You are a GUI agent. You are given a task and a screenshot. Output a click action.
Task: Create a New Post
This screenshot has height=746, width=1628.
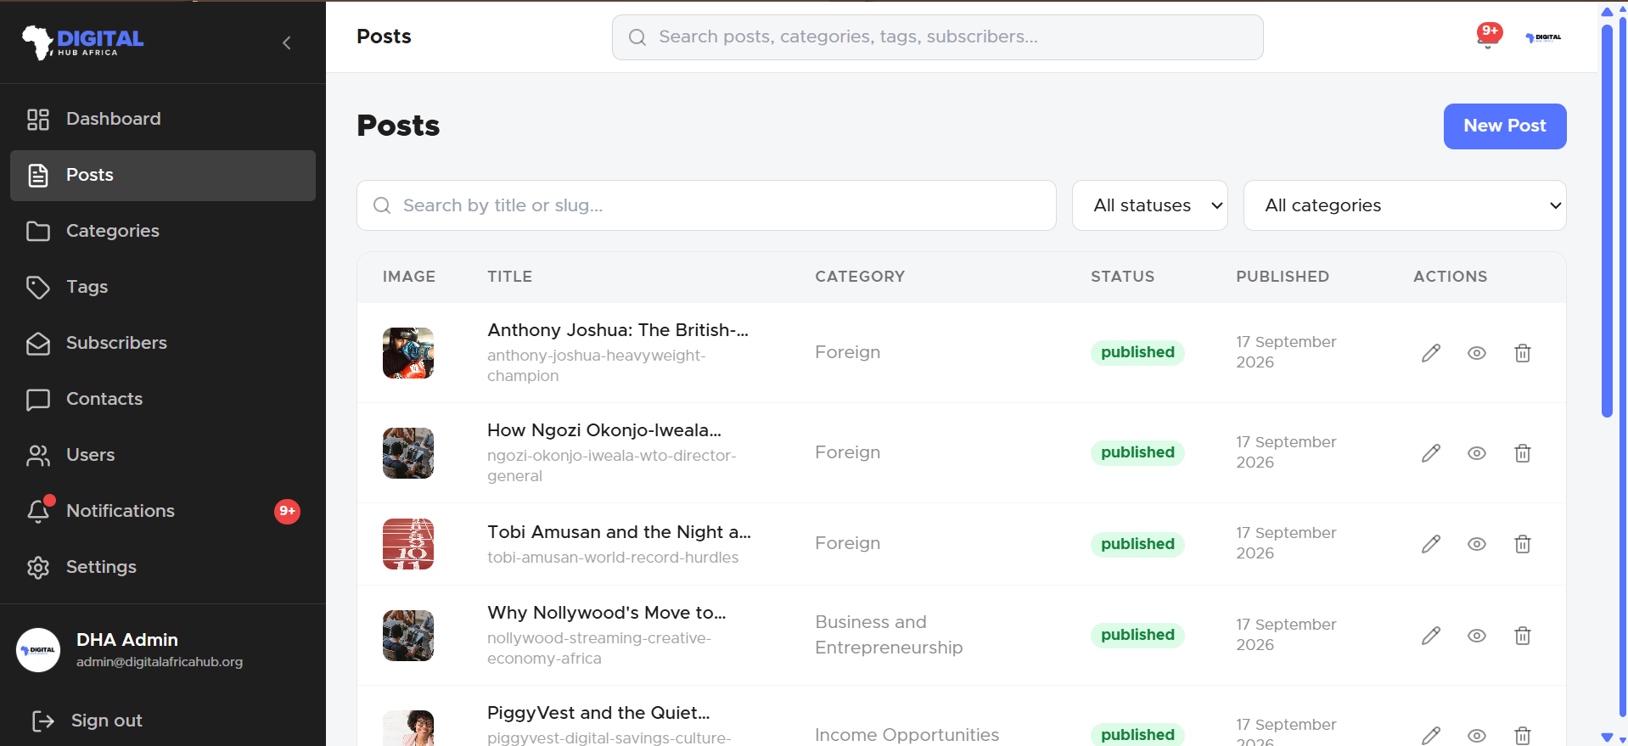coord(1505,126)
